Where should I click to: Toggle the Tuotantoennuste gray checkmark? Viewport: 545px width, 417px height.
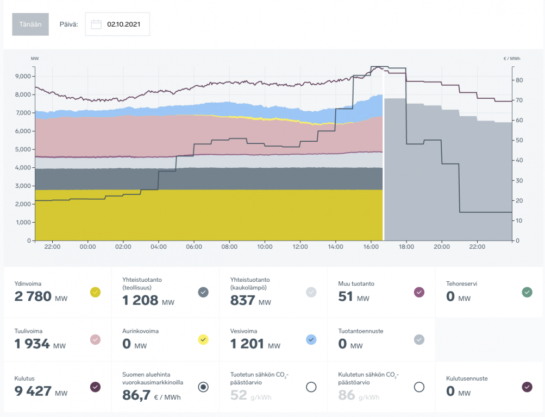coord(419,339)
